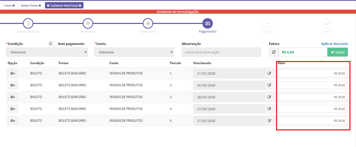Select the Pagamento money step icon
The width and height of the screenshot is (356, 147).
(x=208, y=23)
